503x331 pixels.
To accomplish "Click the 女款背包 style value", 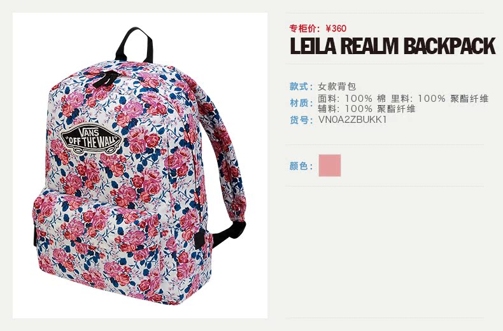I will pos(337,87).
